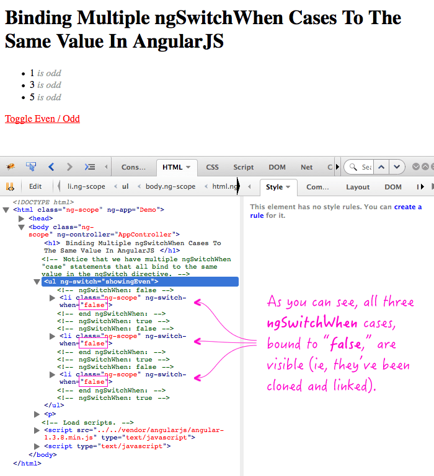Activate the element inspector tool
This screenshot has width=434, height=476.
pos(31,167)
